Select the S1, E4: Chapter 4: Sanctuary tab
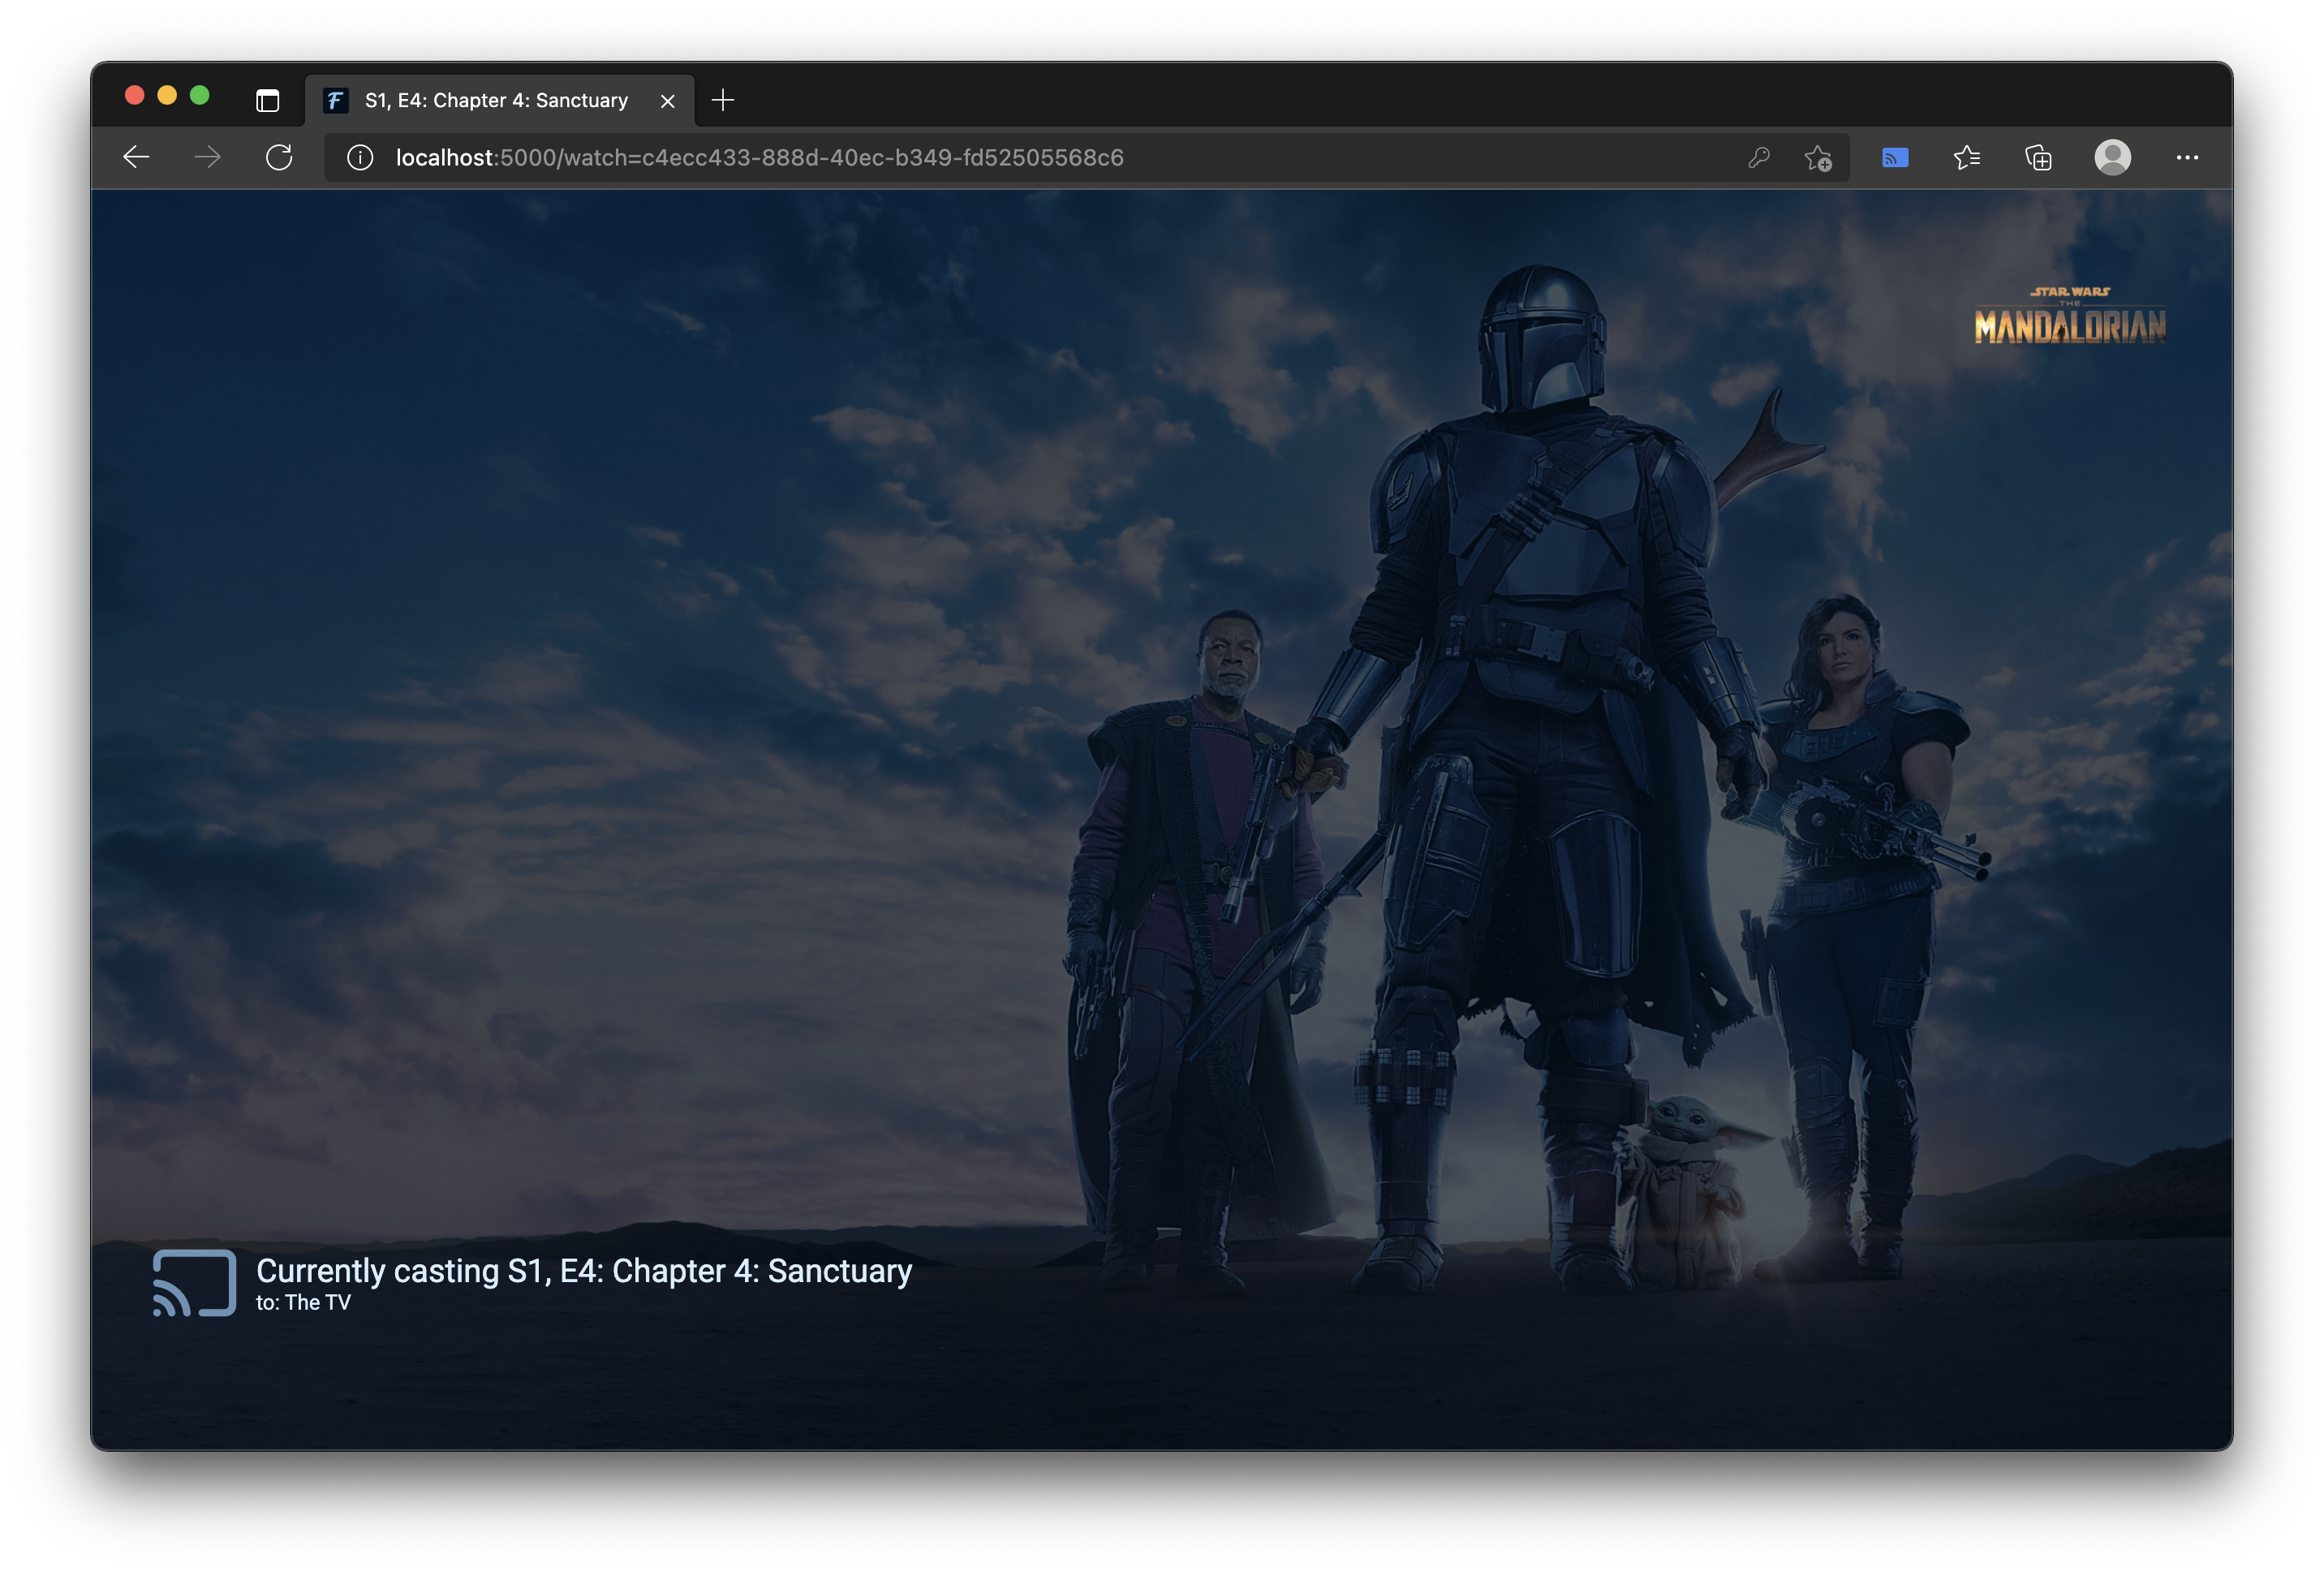This screenshot has height=1571, width=2324. (x=496, y=100)
